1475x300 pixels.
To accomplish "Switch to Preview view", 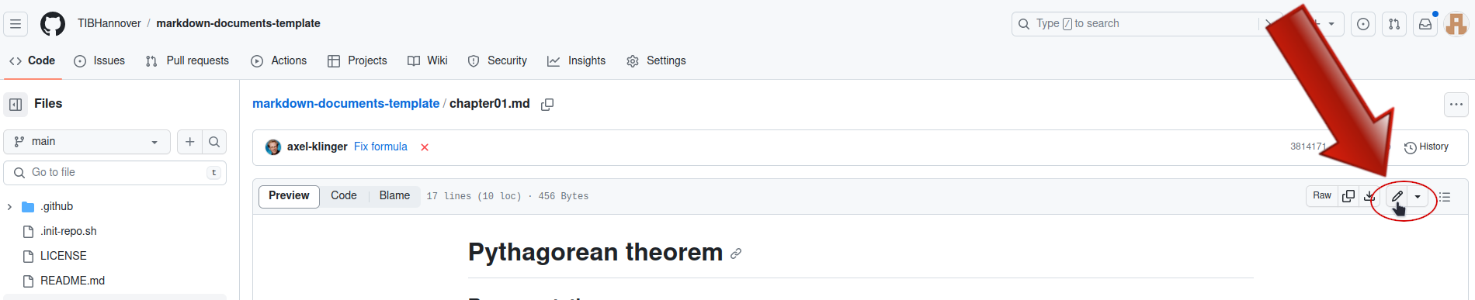I will click(289, 196).
